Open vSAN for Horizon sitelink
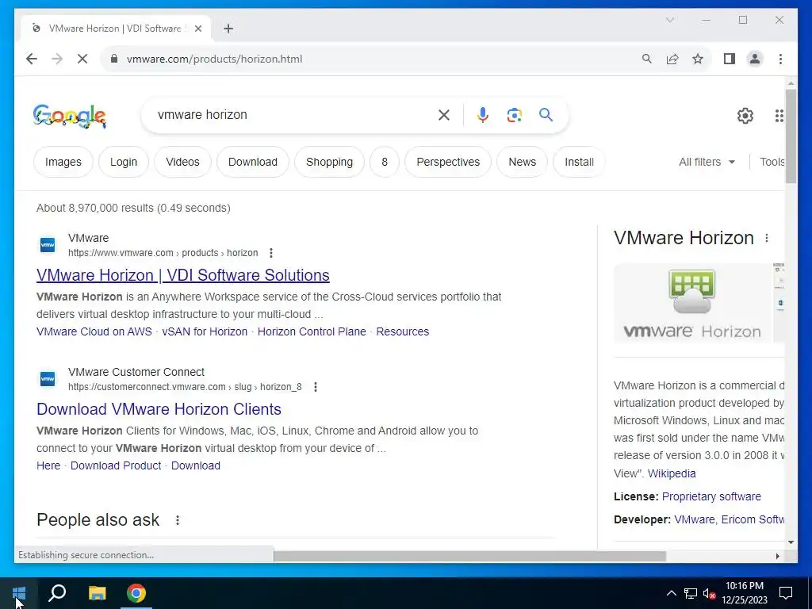 pyautogui.click(x=205, y=331)
